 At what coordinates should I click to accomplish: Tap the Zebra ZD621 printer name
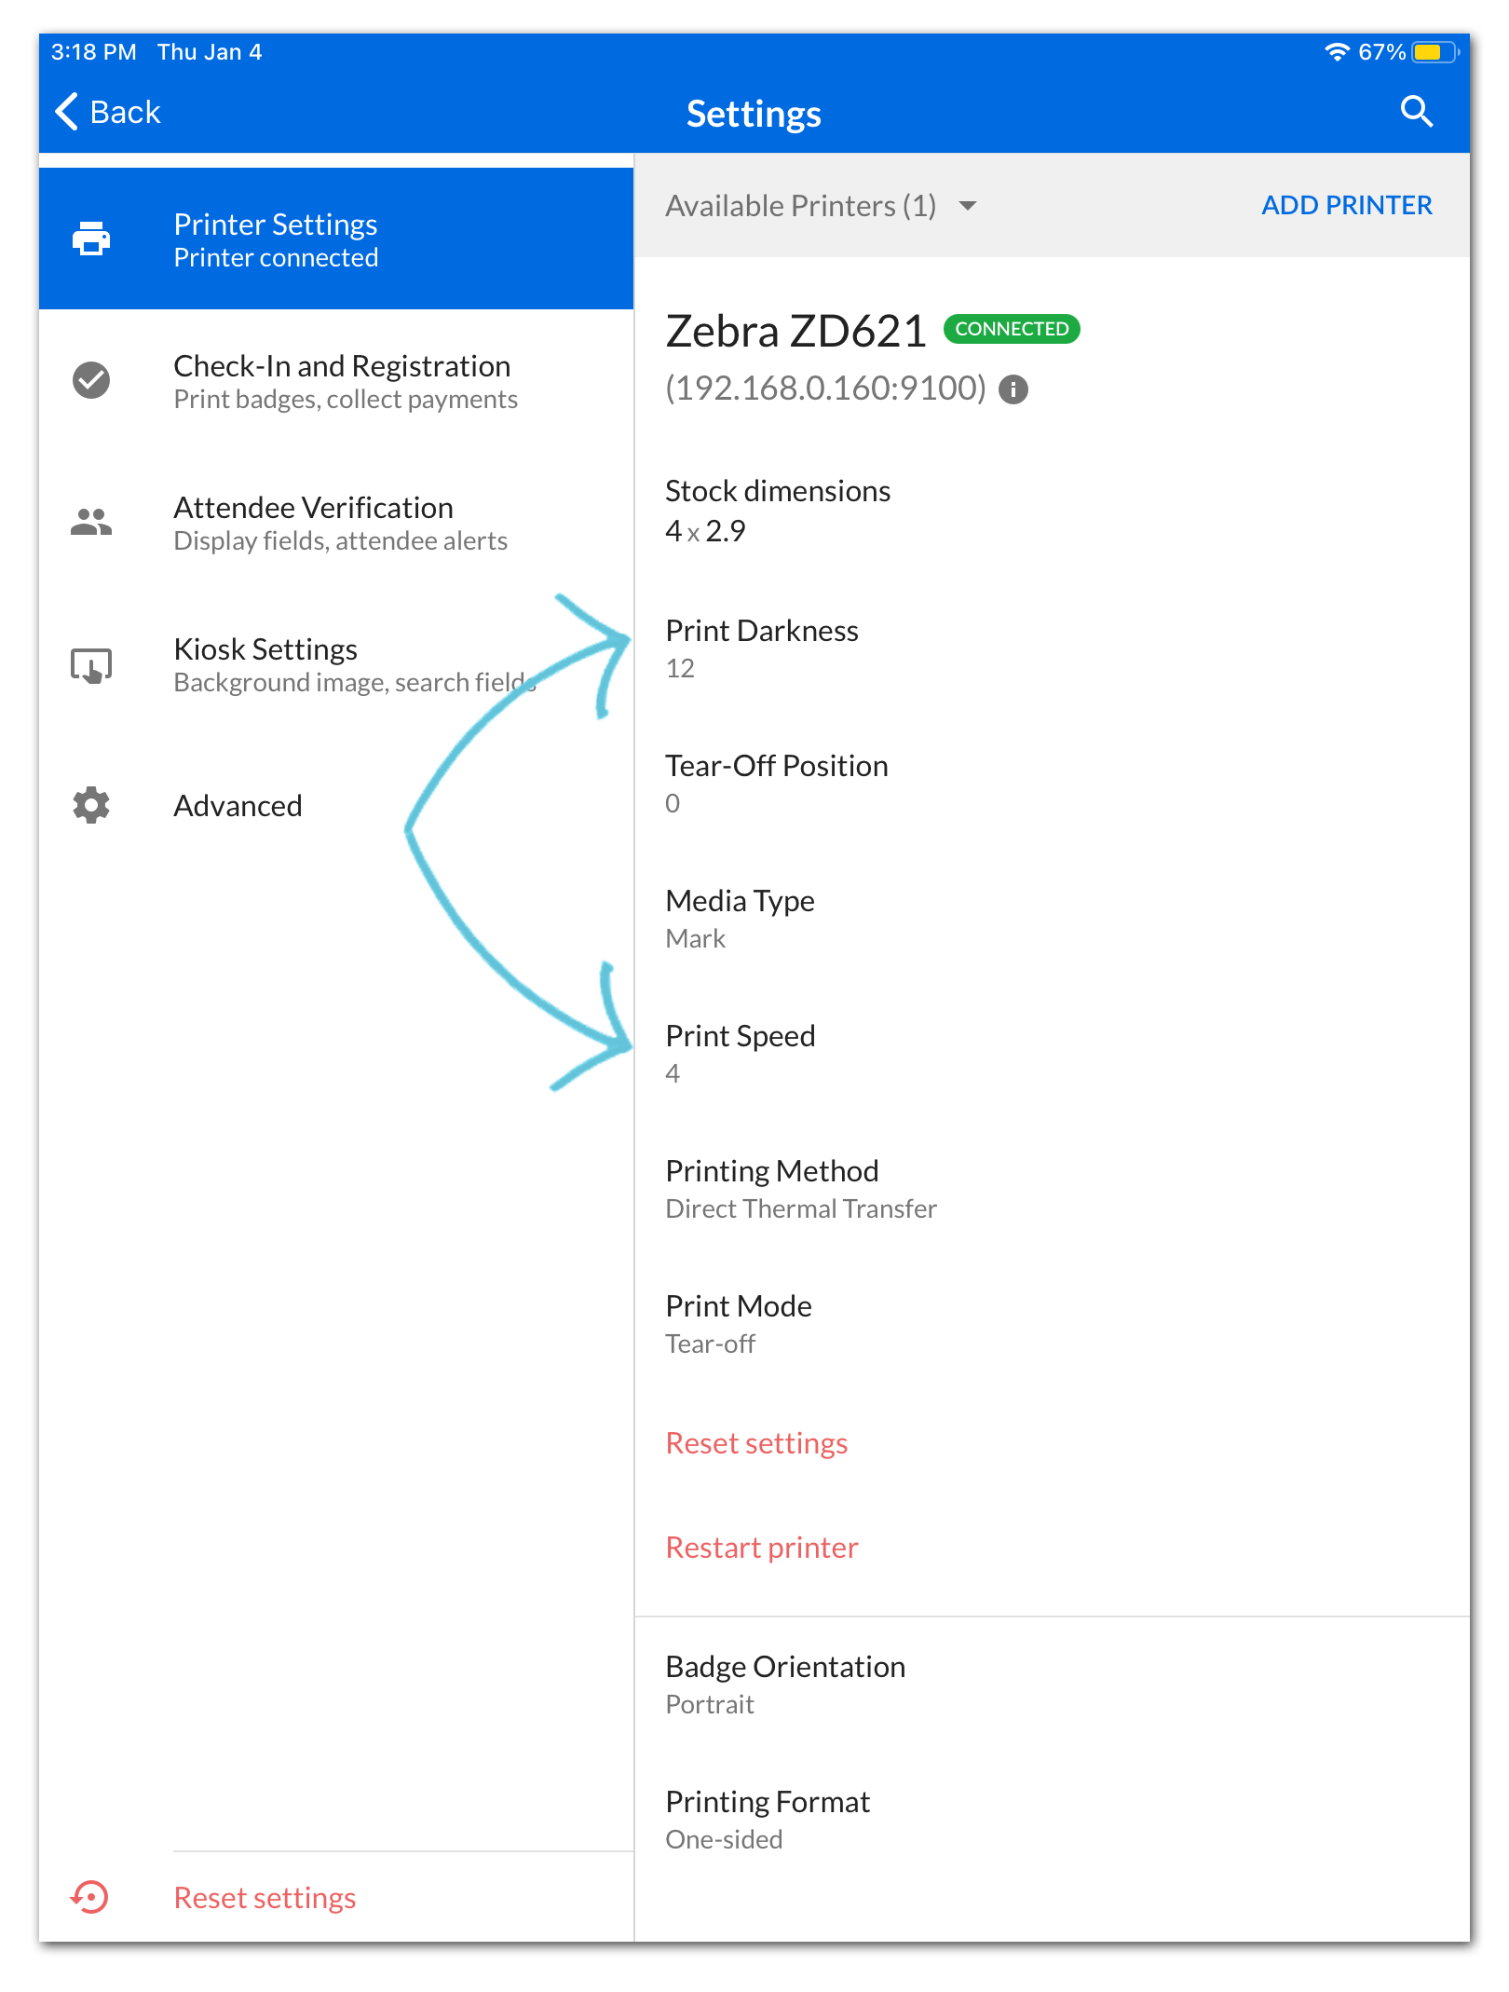click(x=795, y=331)
